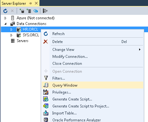Viewport: 148px width, 122px height.
Task: Click the Oracle Performance Analyzer icon
Action: (x=46, y=120)
